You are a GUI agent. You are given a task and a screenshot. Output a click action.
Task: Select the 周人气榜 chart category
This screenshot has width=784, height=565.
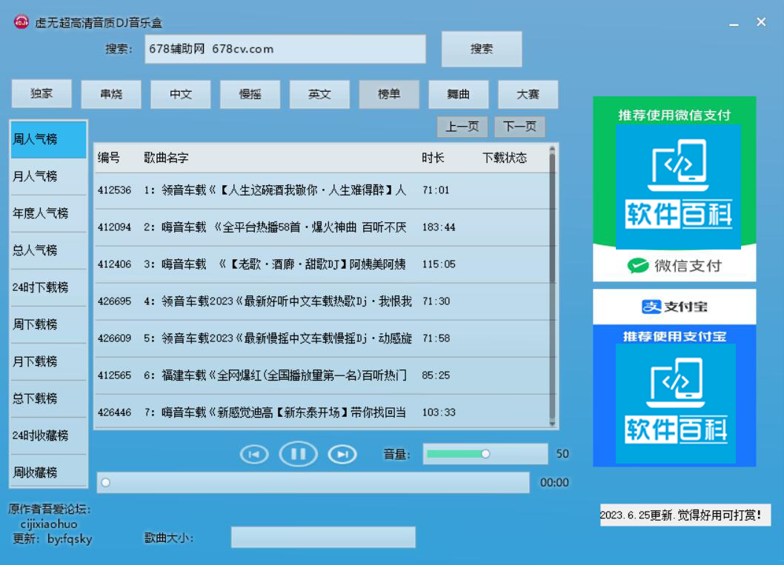click(48, 139)
